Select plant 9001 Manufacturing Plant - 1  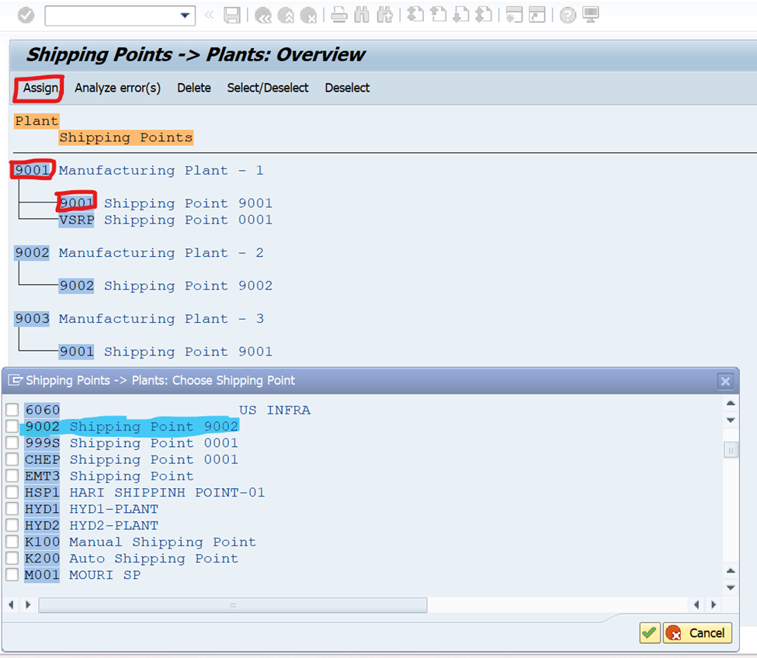(32, 170)
